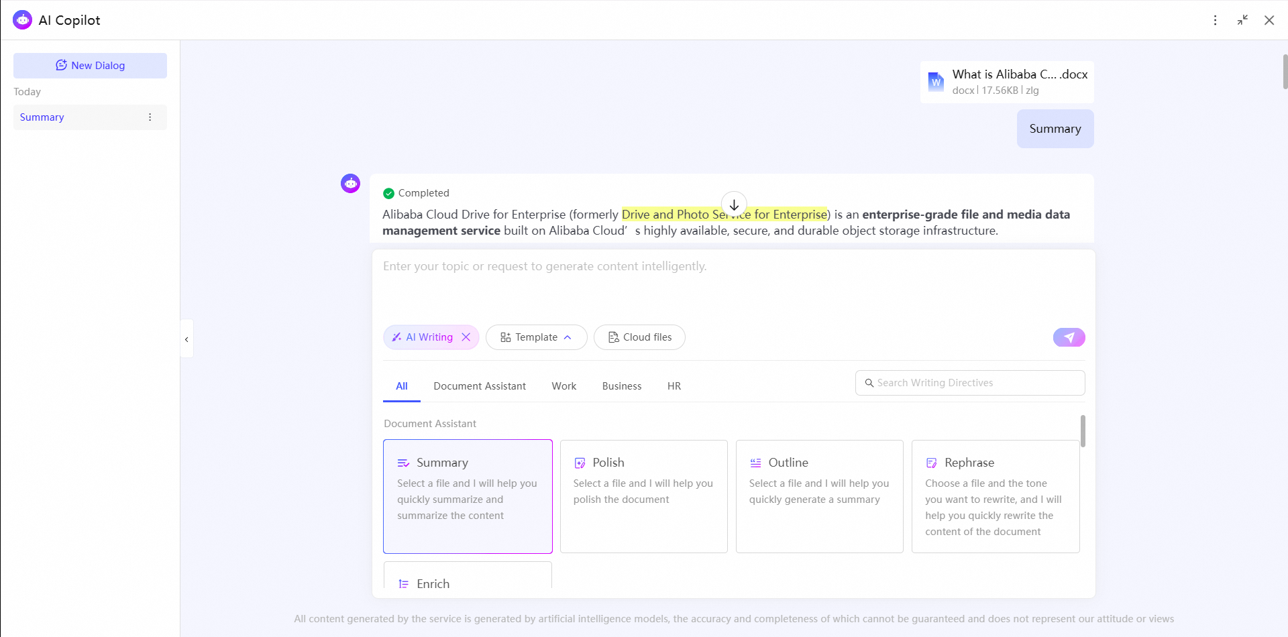1288x637 pixels.
Task: Click the green Completed status icon
Action: pos(388,193)
